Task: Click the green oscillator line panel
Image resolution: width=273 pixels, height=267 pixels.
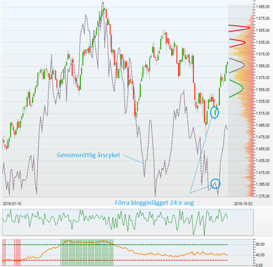Action: tap(128, 222)
